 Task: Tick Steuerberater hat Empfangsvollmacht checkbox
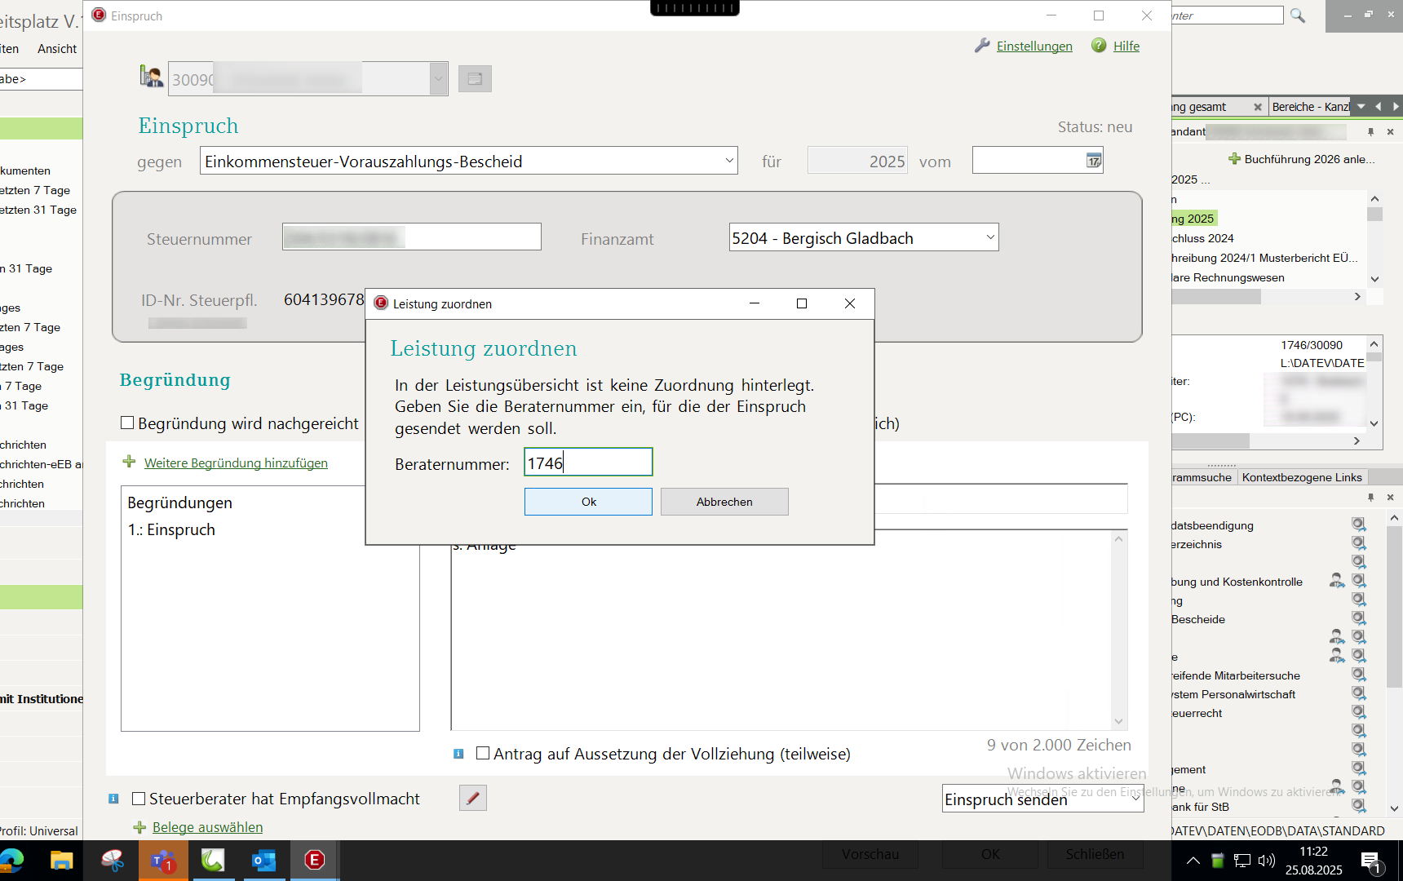coord(139,799)
